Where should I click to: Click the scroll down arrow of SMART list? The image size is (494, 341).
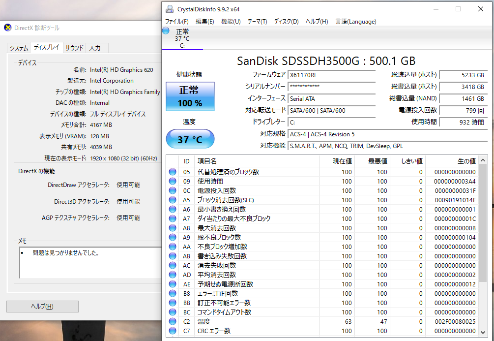coord(483,332)
